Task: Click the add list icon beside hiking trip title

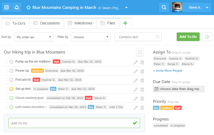Action: pyautogui.click(x=140, y=52)
